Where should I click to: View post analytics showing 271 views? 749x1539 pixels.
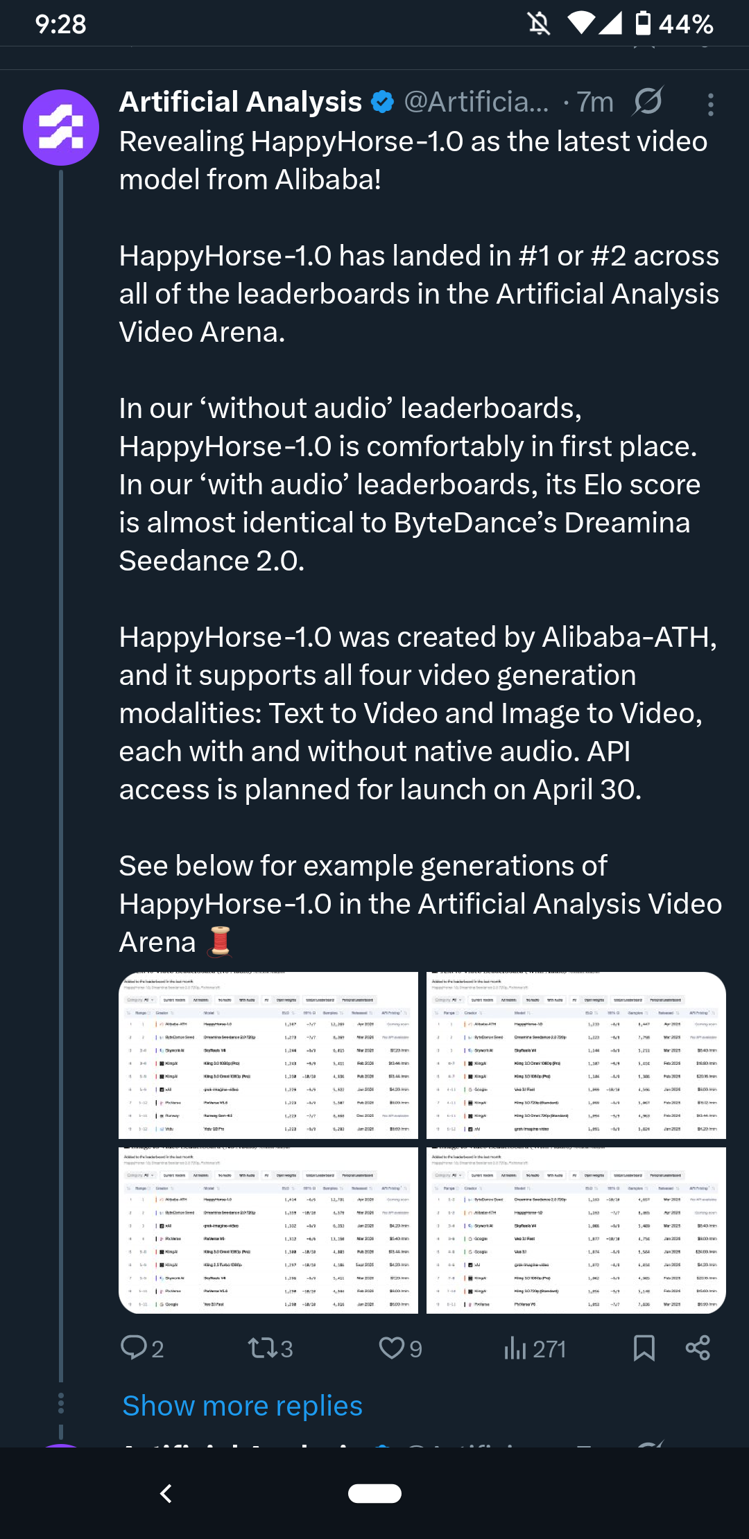[535, 1348]
